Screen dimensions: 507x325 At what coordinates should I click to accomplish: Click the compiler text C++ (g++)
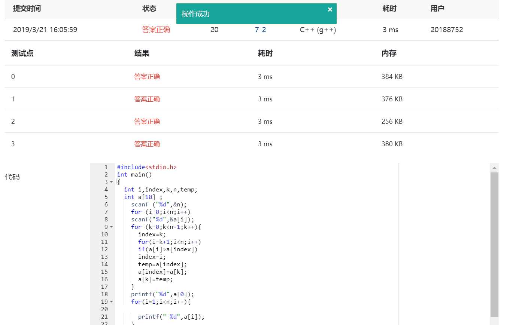(318, 30)
